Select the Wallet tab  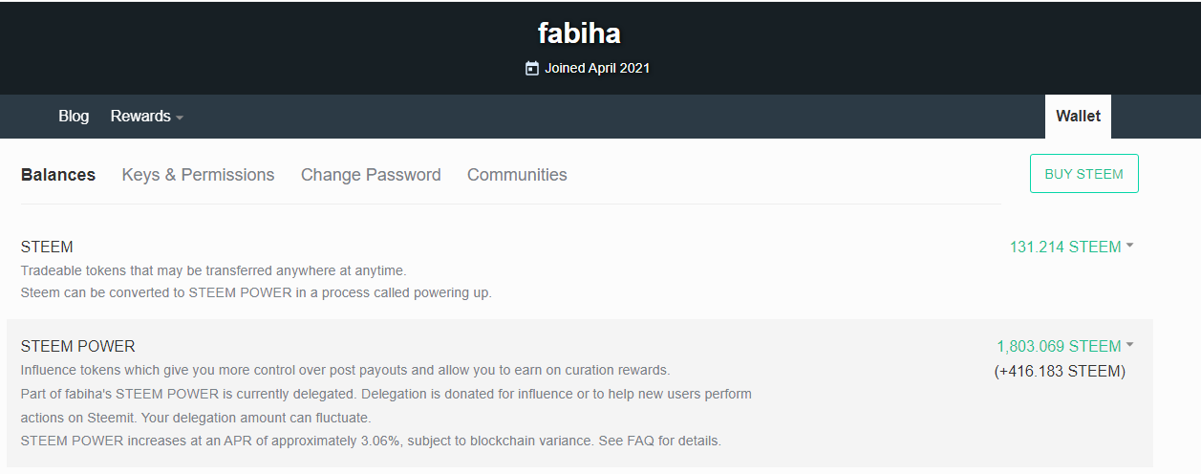(x=1078, y=117)
